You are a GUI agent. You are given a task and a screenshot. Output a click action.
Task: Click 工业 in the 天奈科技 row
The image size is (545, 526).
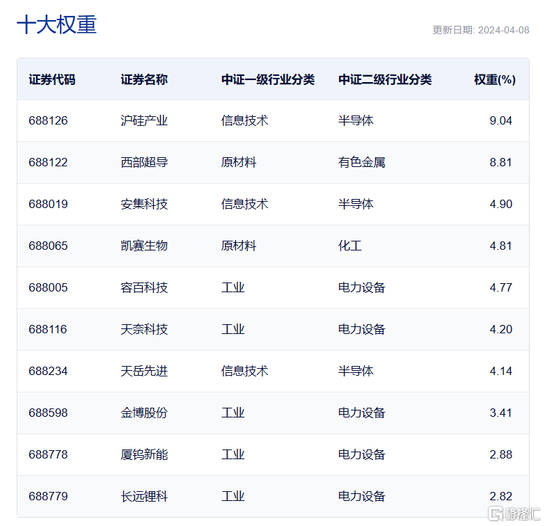pyautogui.click(x=233, y=329)
